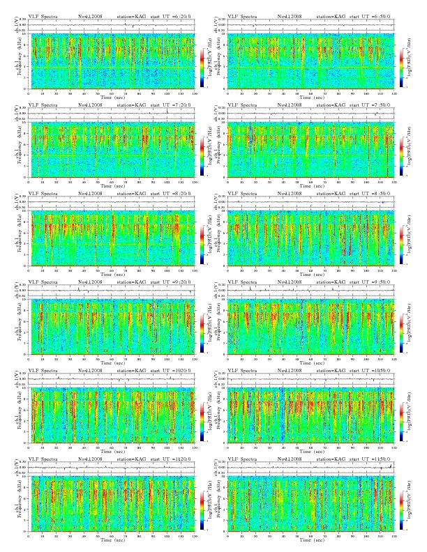Image resolution: width=427 pixels, height=552 pixels.
Task: Click the title text 'start UT =6:20:0'
Action: (x=170, y=17)
